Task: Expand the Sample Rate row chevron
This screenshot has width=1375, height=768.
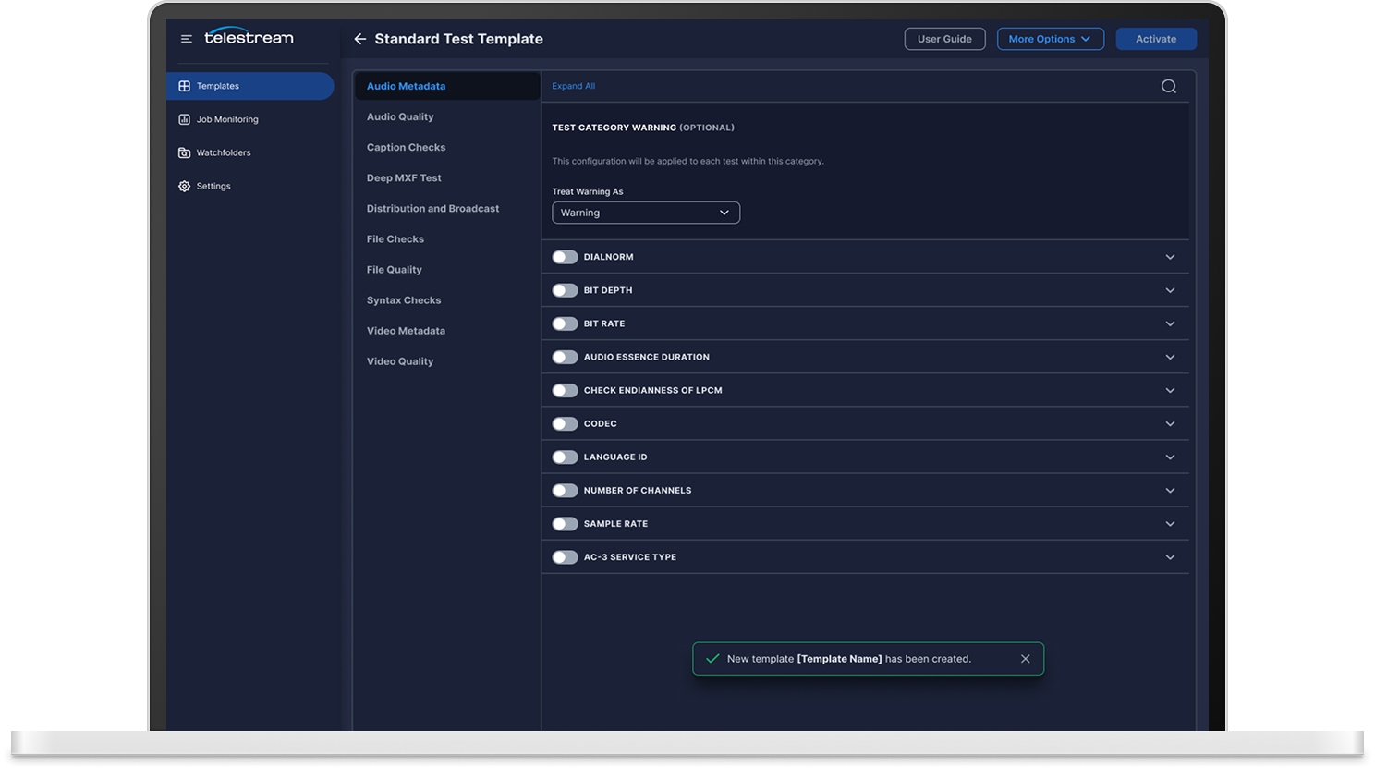Action: point(1170,523)
